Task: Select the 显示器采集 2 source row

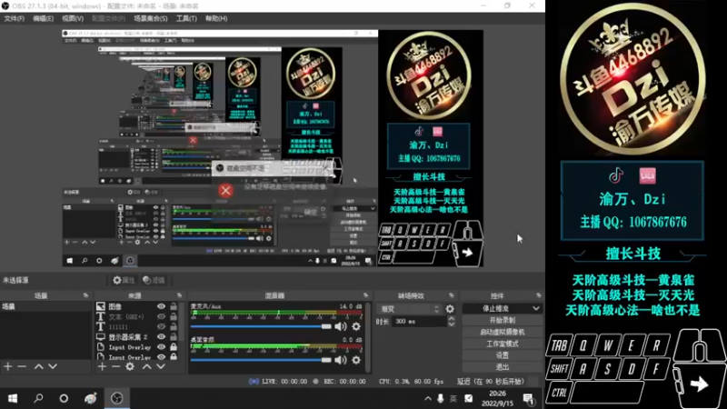Action: (x=137, y=336)
